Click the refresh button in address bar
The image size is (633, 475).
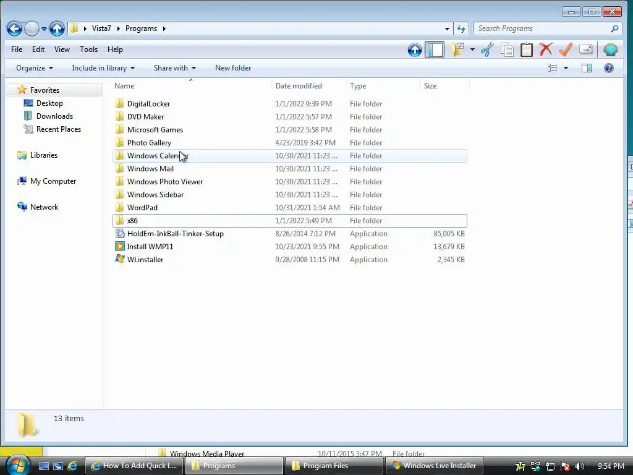tap(461, 28)
